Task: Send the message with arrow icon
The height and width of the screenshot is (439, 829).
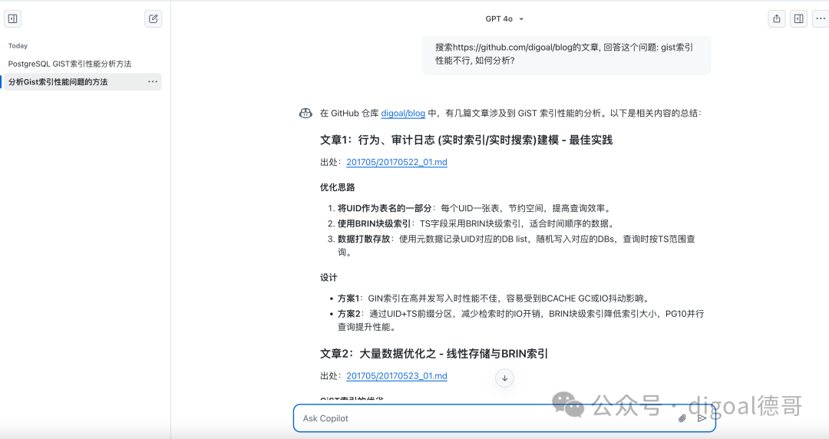Action: (x=702, y=418)
